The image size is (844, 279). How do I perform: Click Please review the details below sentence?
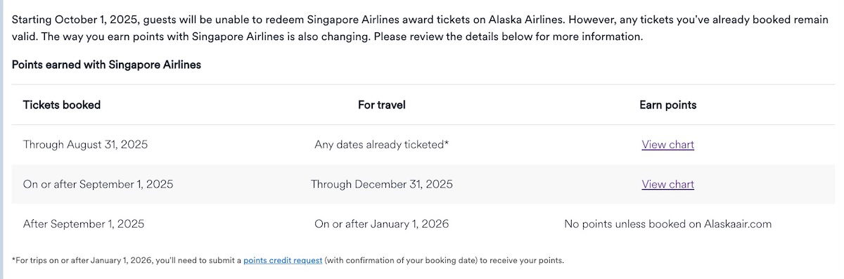click(508, 37)
